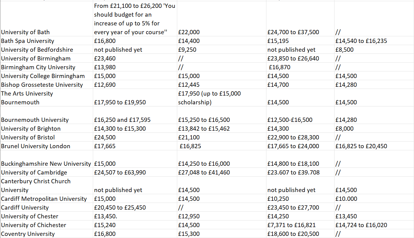Select the University of Bristol cell
Image resolution: width=414 pixels, height=238 pixels.
pos(28,137)
